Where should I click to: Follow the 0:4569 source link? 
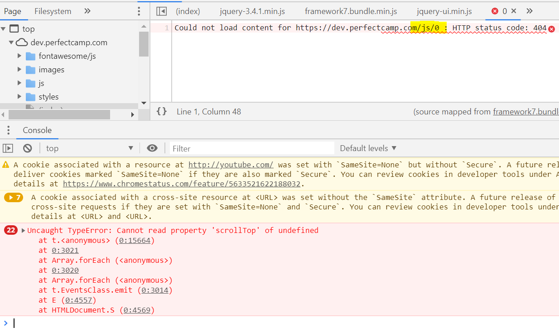pyautogui.click(x=137, y=310)
